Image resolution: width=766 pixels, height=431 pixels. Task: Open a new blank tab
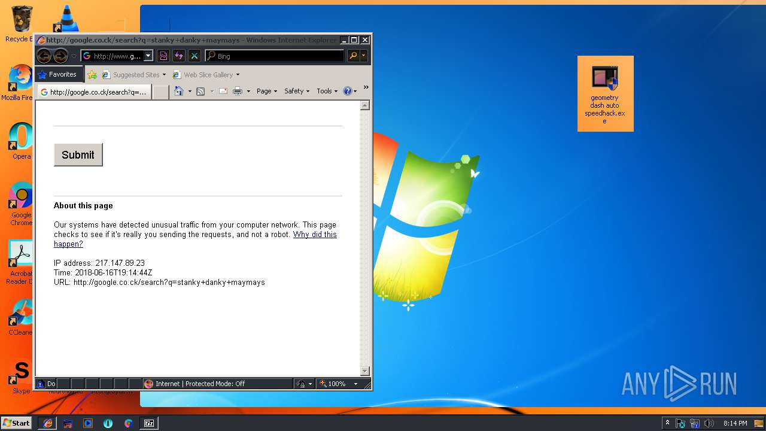click(x=160, y=92)
